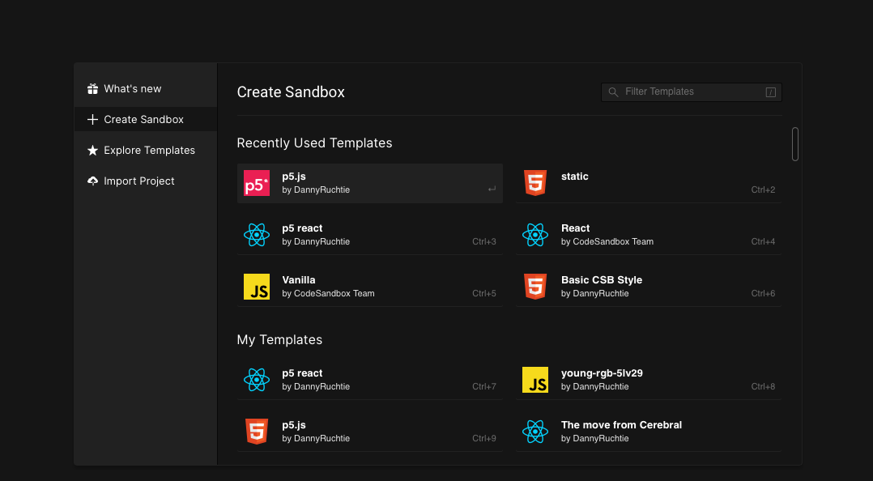
Task: Click React icon of CodeSandbox Team React template
Action: tap(535, 235)
